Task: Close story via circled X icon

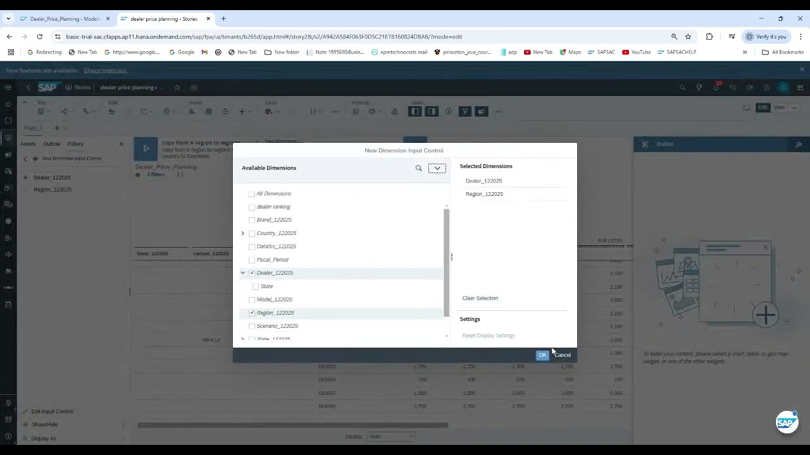Action: pyautogui.click(x=194, y=88)
